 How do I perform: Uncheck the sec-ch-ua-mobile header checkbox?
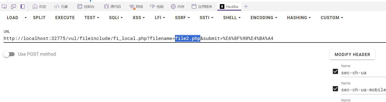point(335,89)
